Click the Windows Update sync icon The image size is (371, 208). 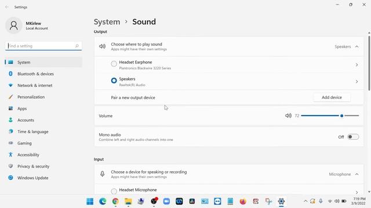pos(10,178)
